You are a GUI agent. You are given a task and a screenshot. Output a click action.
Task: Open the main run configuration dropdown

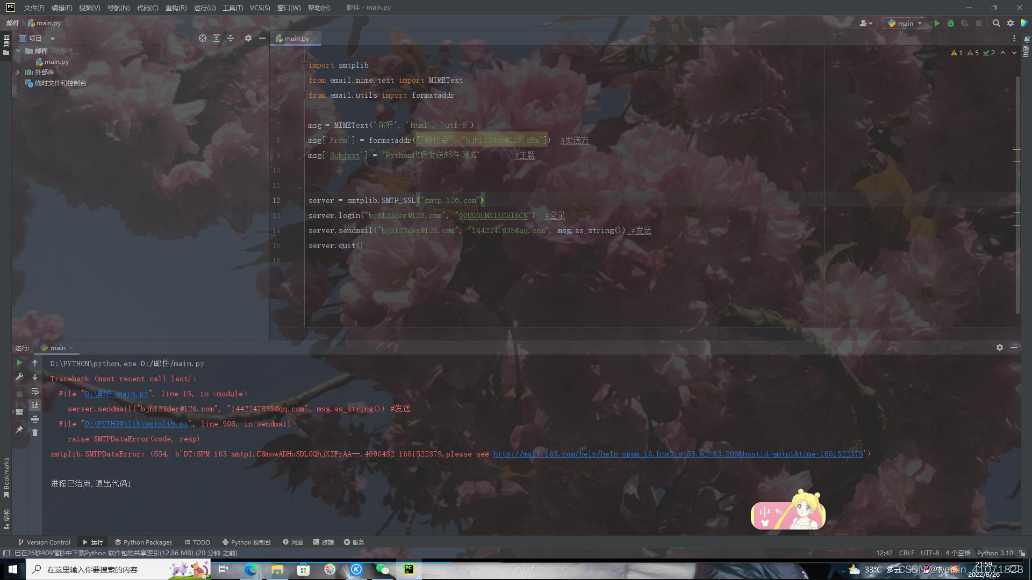click(x=905, y=23)
